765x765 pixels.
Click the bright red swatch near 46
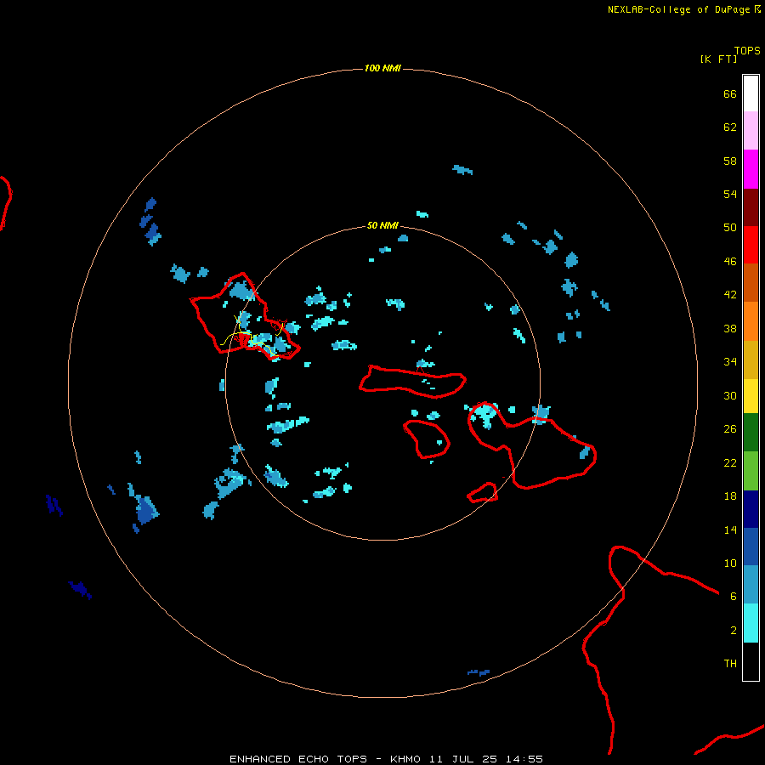coord(751,245)
